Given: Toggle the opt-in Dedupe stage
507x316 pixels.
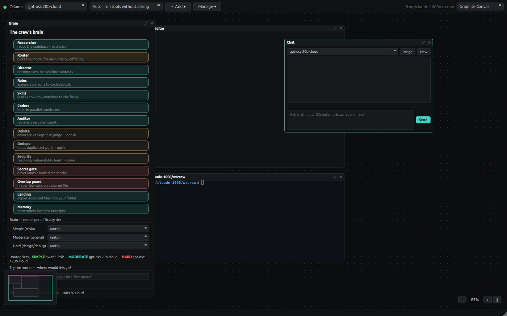Looking at the screenshot, I should pyautogui.click(x=81, y=146).
